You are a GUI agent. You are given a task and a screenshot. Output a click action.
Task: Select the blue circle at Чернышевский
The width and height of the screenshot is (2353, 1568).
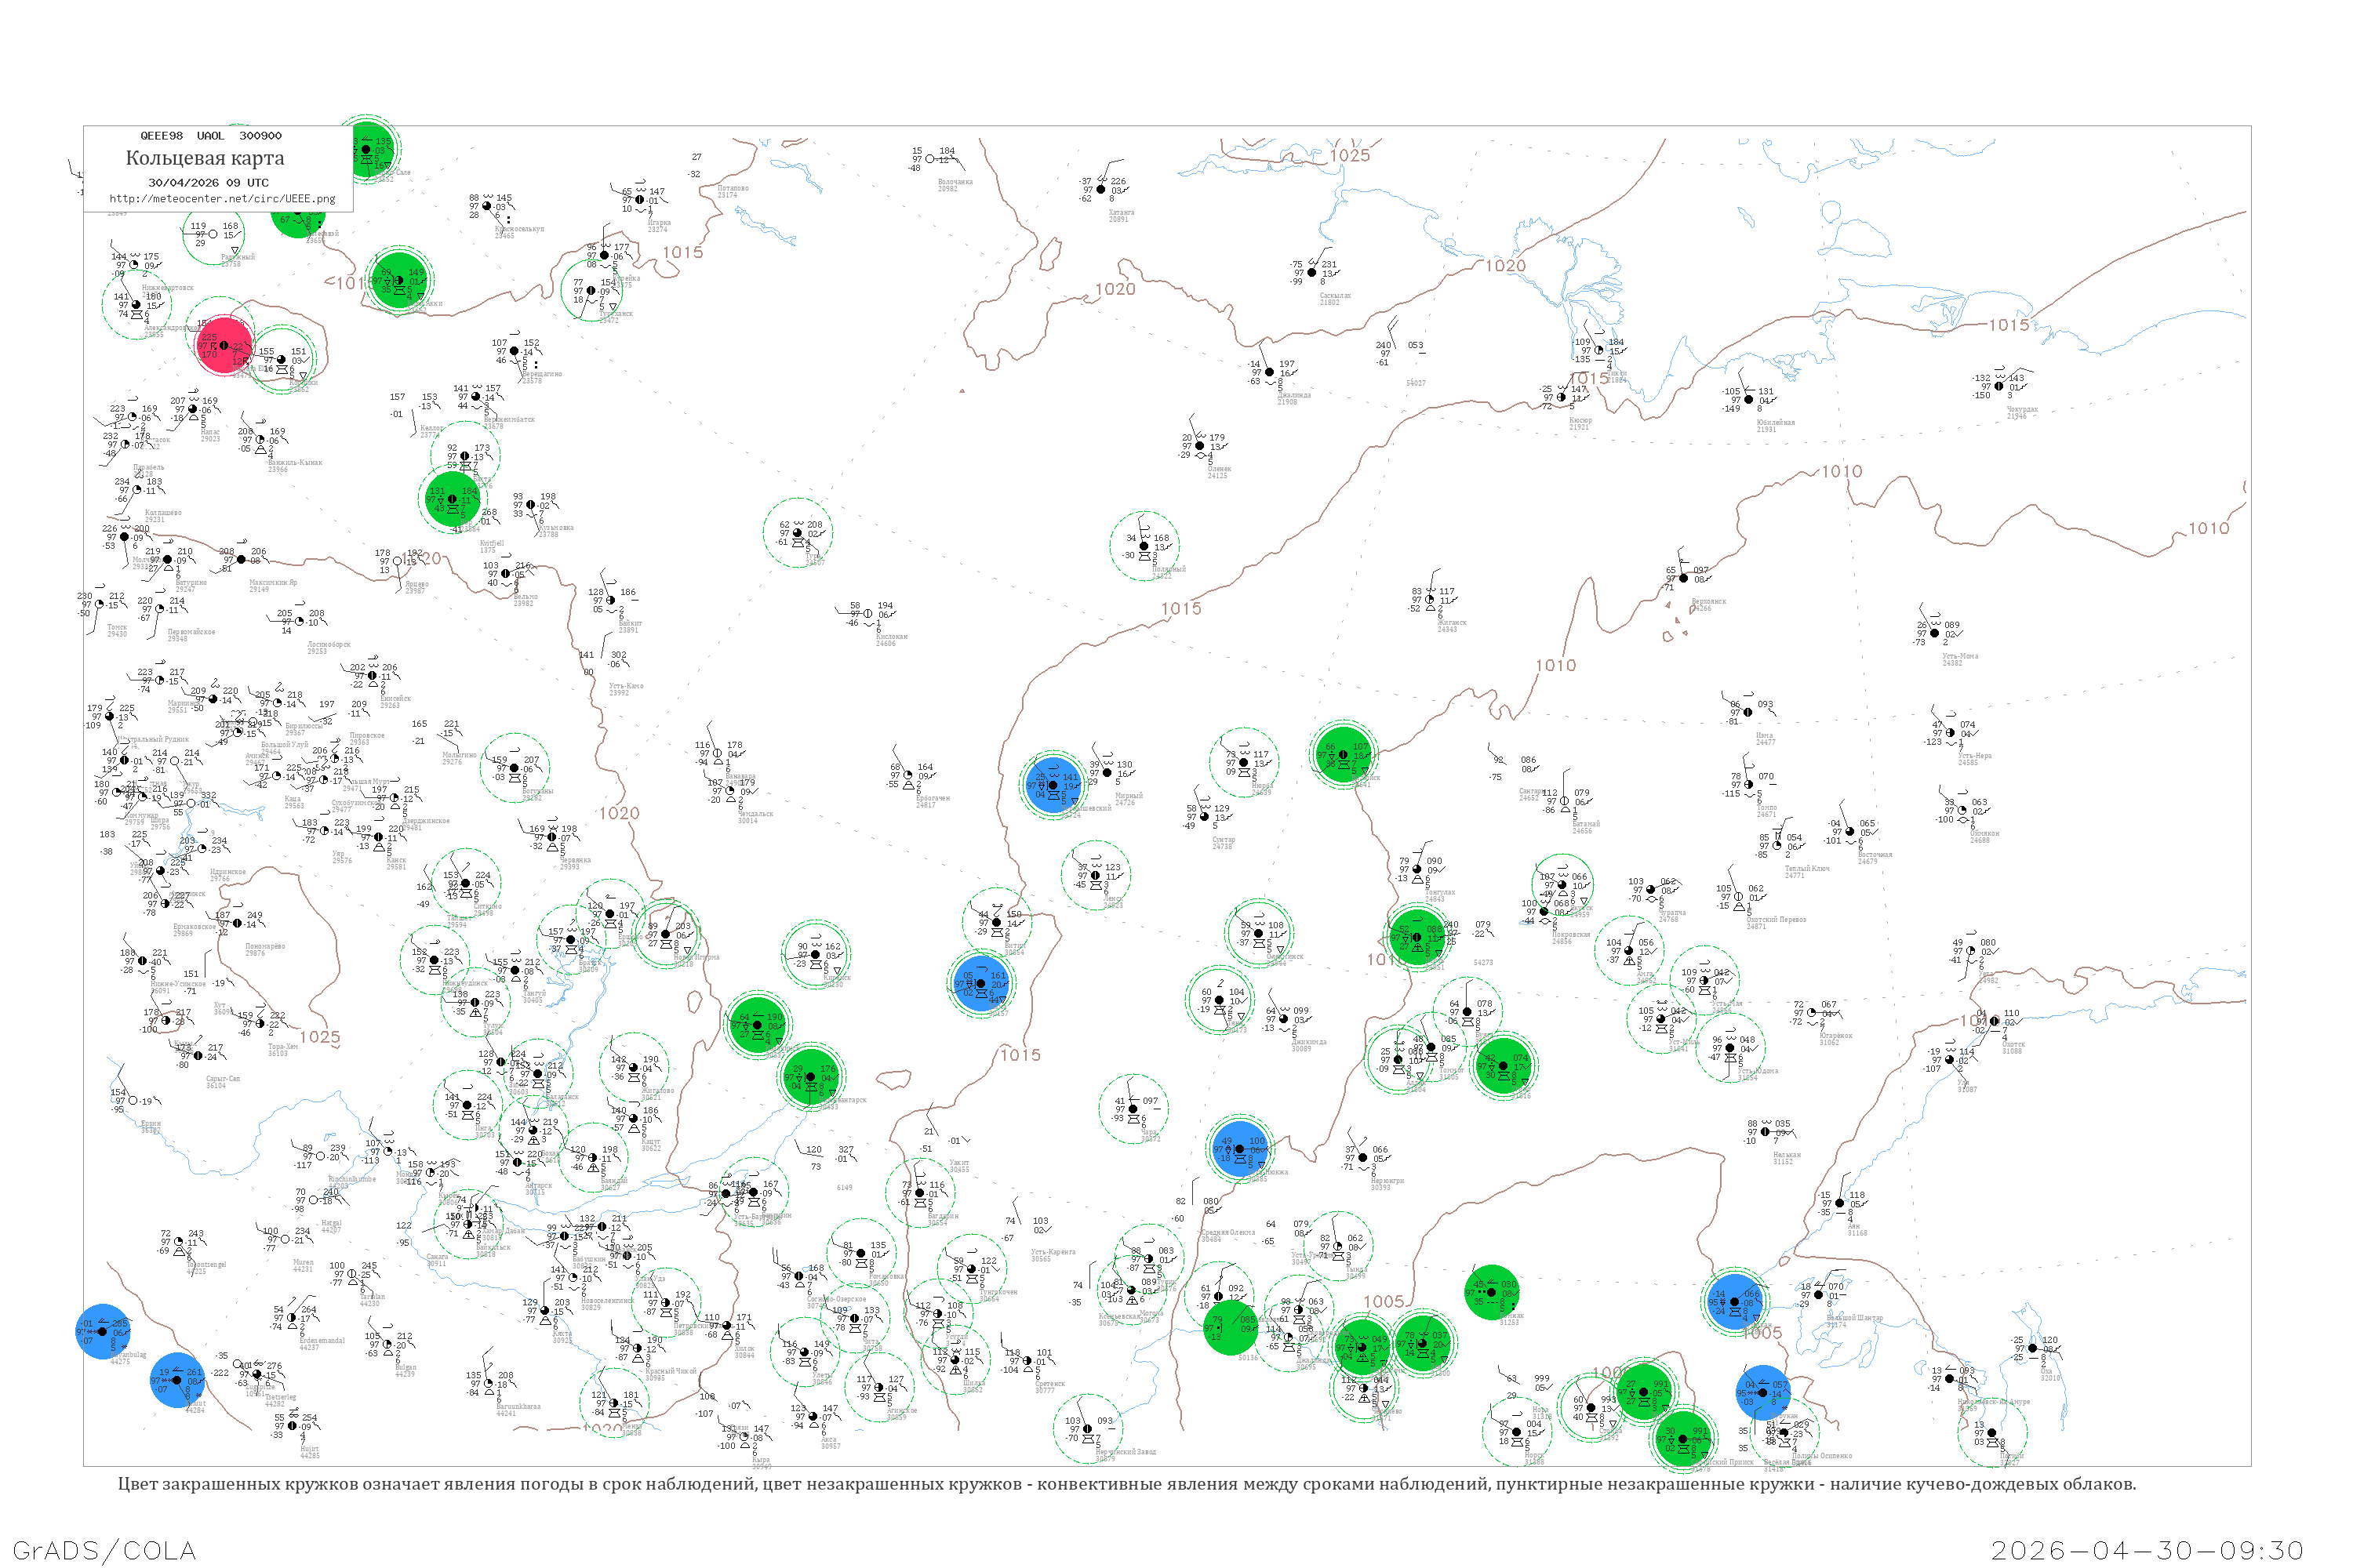pos(1053,786)
